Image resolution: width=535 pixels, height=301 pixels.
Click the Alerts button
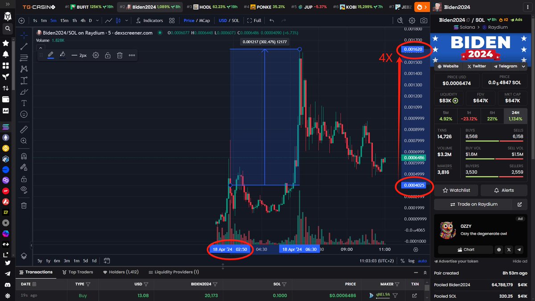(504, 190)
